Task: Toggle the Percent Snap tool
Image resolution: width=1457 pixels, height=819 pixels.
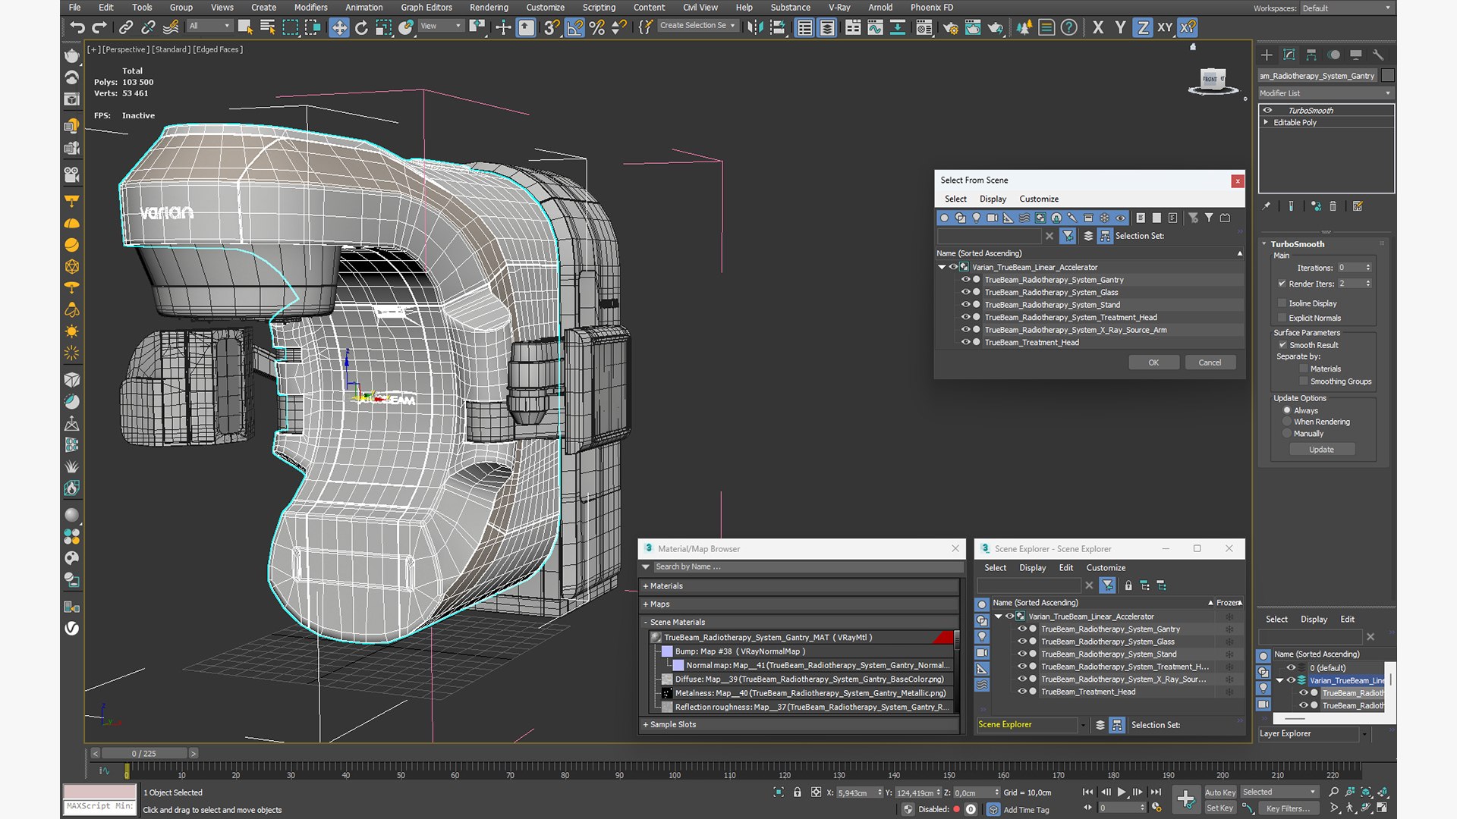Action: 597,28
